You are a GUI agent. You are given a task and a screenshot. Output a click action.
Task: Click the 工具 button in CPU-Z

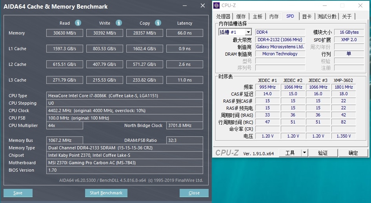pyautogui.click(x=290, y=153)
